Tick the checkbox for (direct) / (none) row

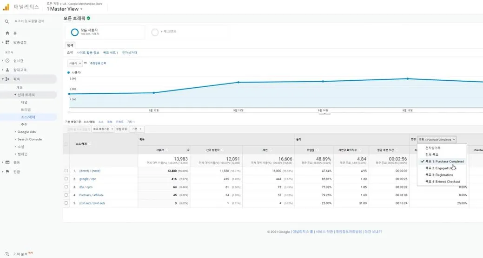66,171
